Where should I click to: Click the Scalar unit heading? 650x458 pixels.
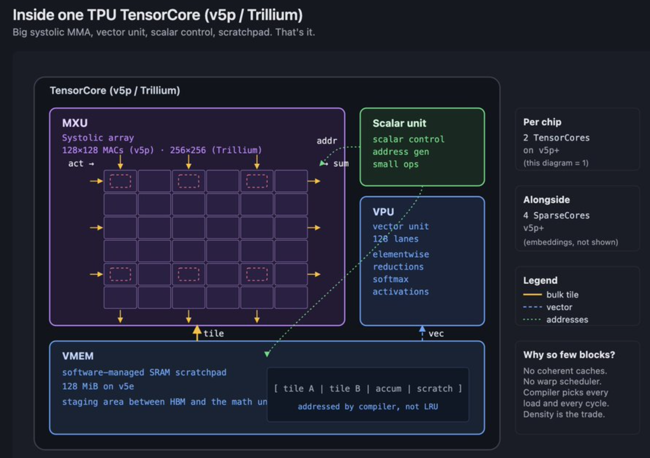coord(399,124)
